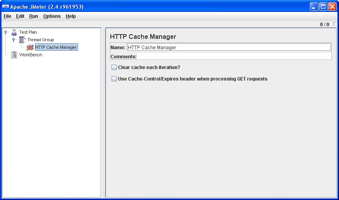Open the Edit menu

[20, 16]
